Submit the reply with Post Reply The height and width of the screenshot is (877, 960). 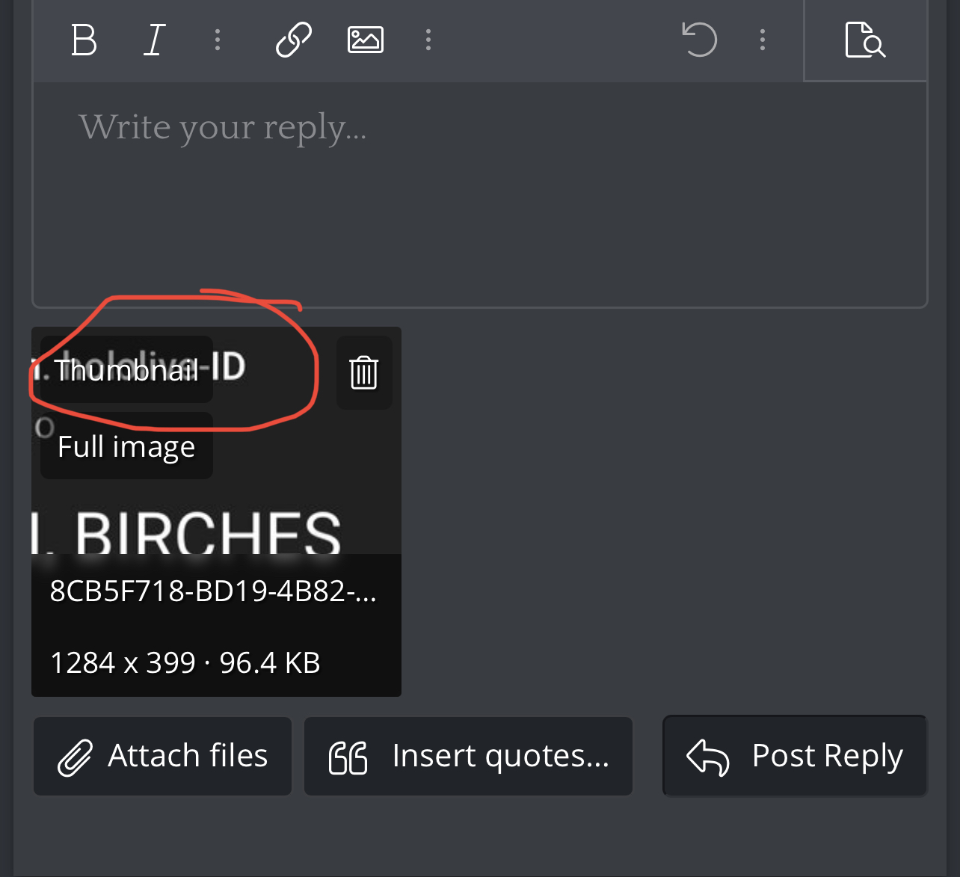tap(795, 756)
